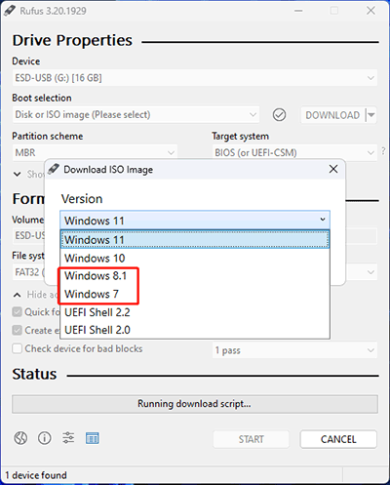Toggle Check device for bad blocks
Screen dimensions: 390x485
pos(17,348)
